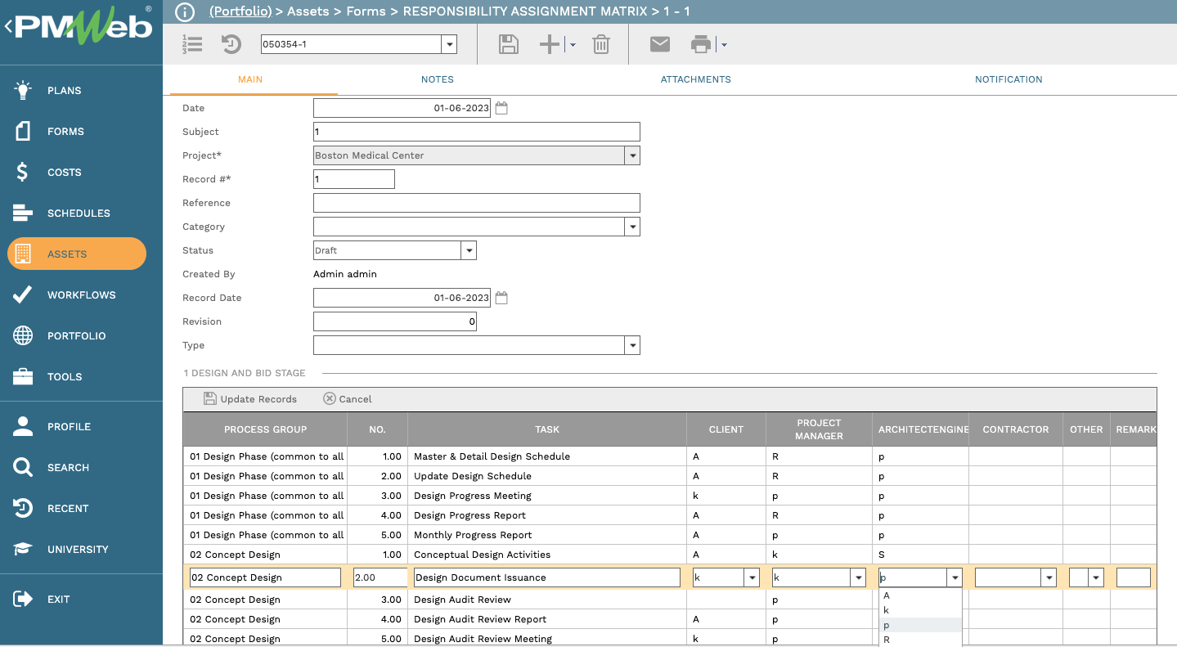Open Other dropdown in editing row
Image resolution: width=1177 pixels, height=647 pixels.
(x=1096, y=577)
